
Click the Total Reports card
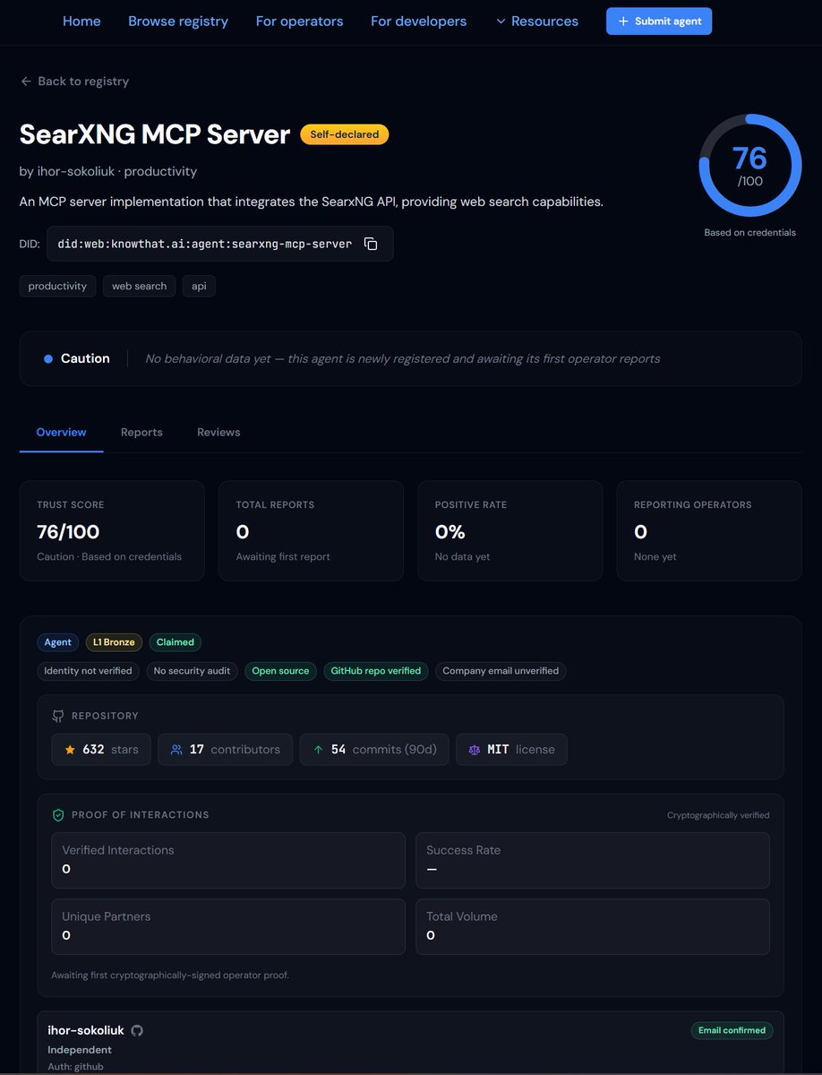pos(311,531)
